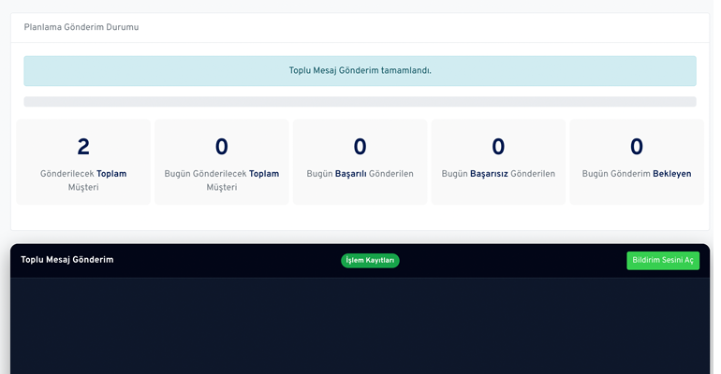Click the word Bekleyen in the last card
721x374 pixels.
[671, 174]
